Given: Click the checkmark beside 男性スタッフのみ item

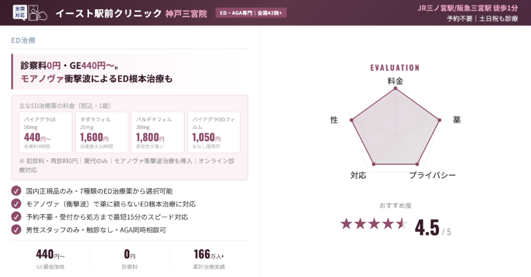Looking at the screenshot, I should tap(17, 229).
